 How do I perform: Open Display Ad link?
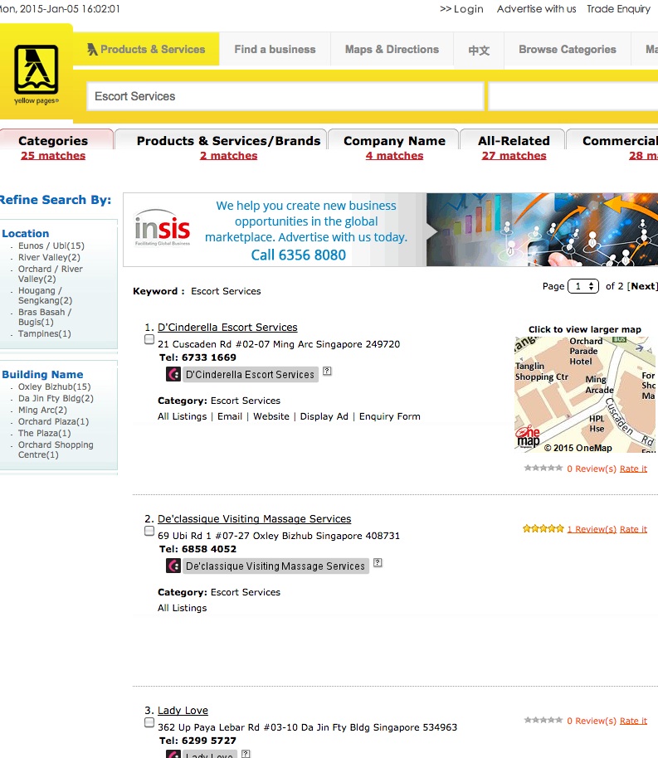click(324, 416)
